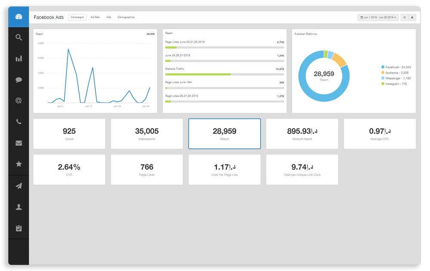
Task: Click the Instagram - 776 legend label
Action: pyautogui.click(x=396, y=83)
